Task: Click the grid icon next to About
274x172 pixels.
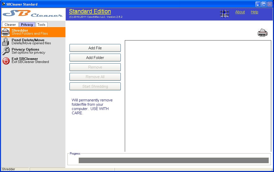Action: [x=224, y=14]
